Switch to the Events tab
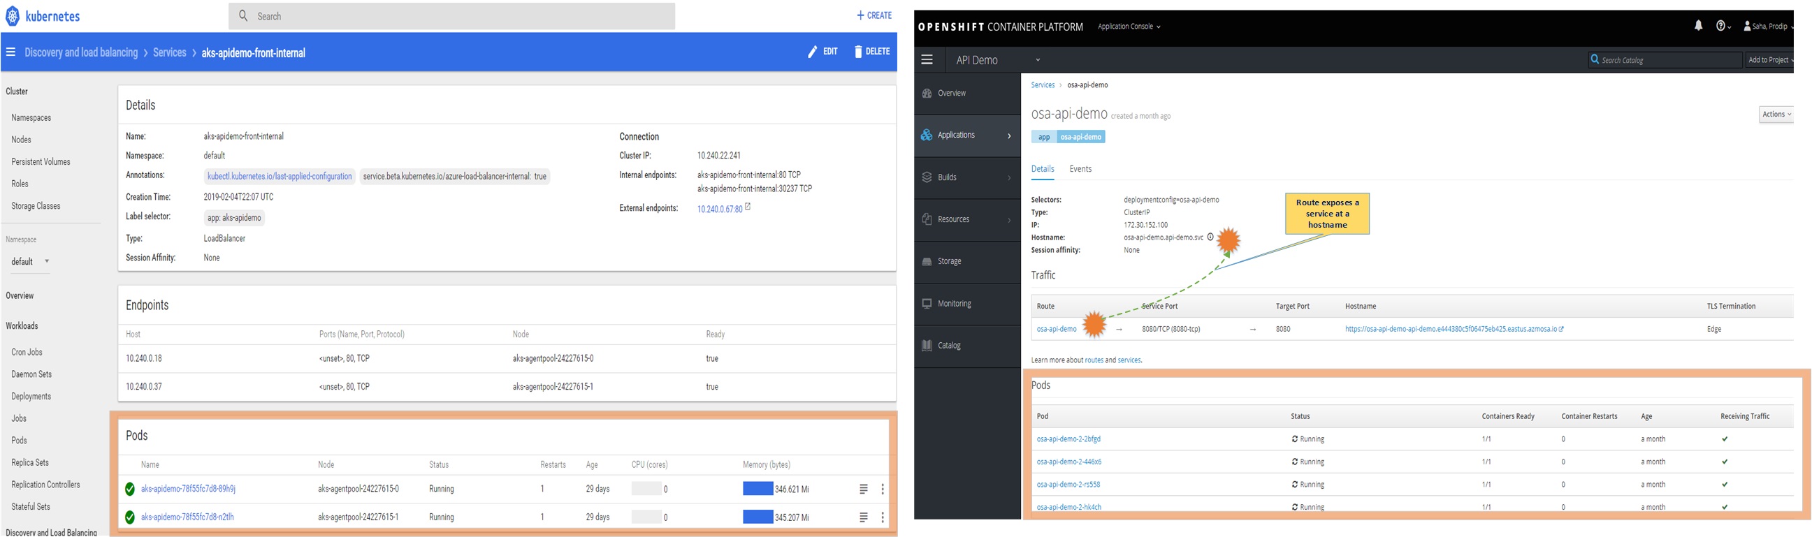This screenshot has width=1812, height=537. point(1080,170)
